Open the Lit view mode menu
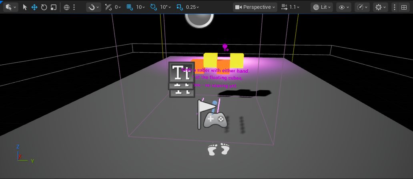The width and height of the screenshot is (413, 179). point(322,7)
